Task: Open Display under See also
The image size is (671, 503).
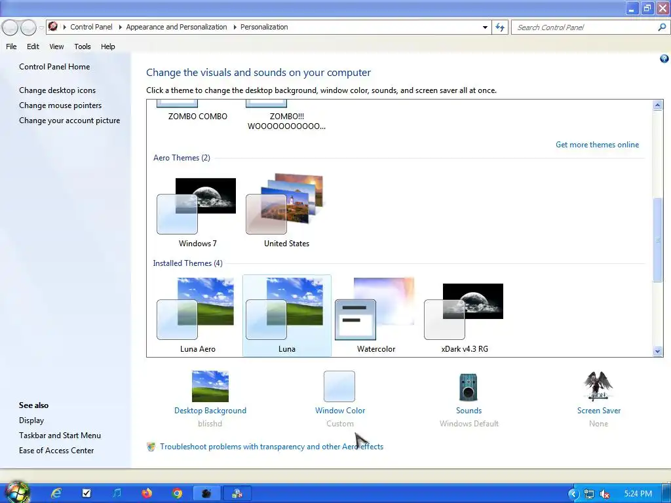Action: [31, 420]
